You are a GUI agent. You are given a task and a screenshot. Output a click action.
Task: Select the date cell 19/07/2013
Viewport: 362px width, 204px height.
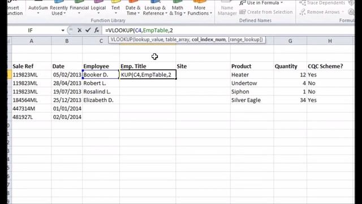pyautogui.click(x=67, y=92)
